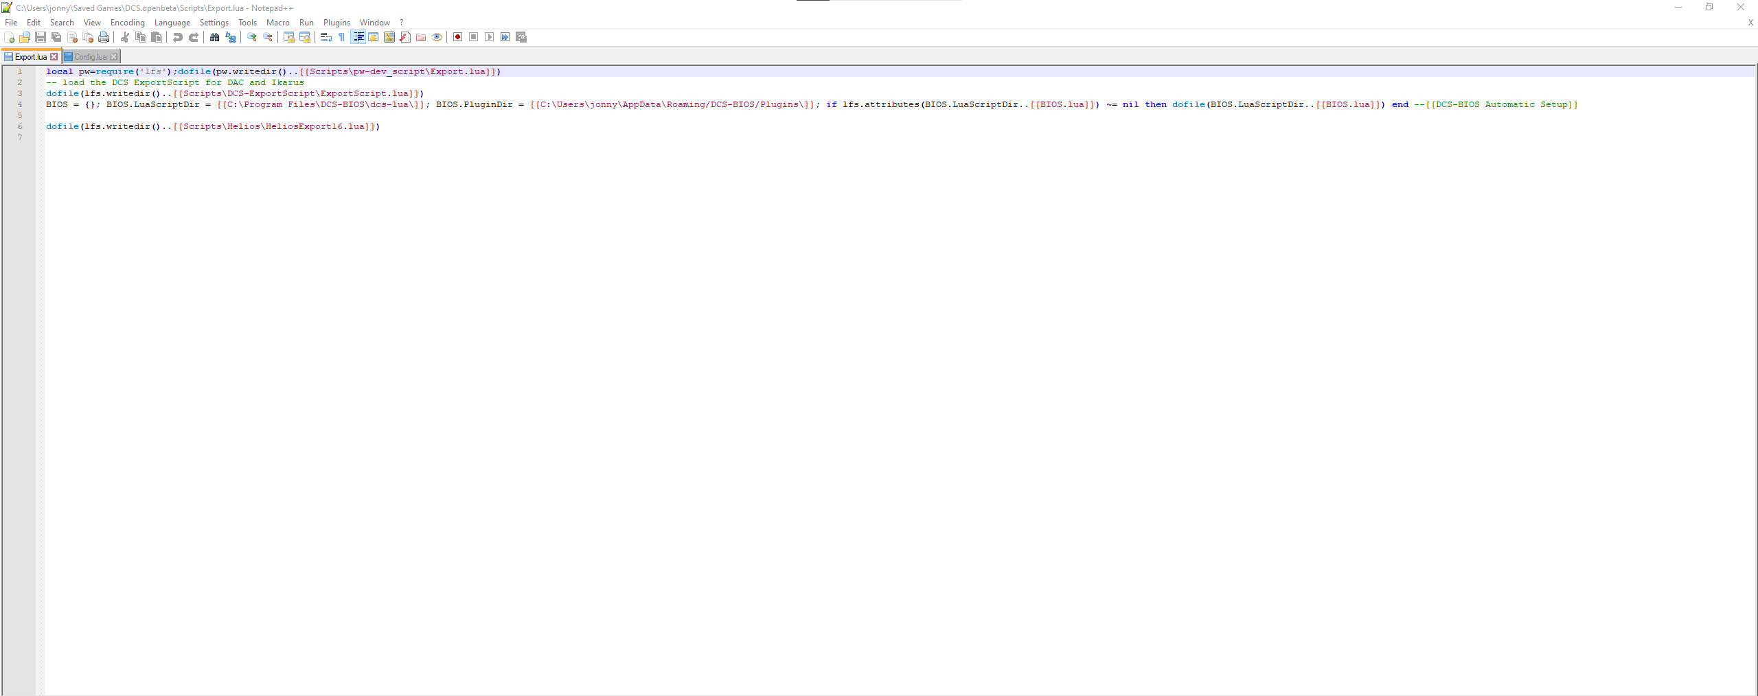
Task: Open the Language menu
Action: click(172, 23)
